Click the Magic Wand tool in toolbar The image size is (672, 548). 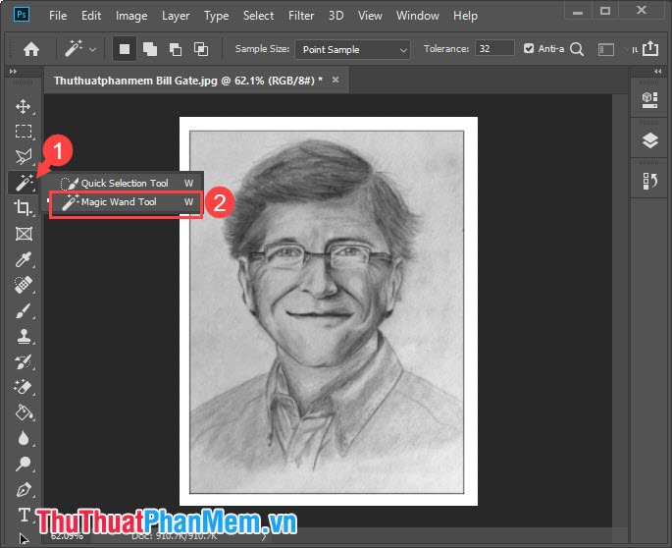point(24,183)
